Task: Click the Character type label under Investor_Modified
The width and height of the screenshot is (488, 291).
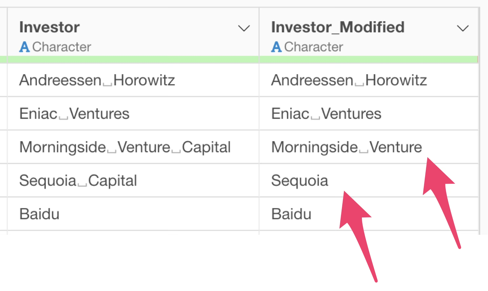Action: [313, 47]
